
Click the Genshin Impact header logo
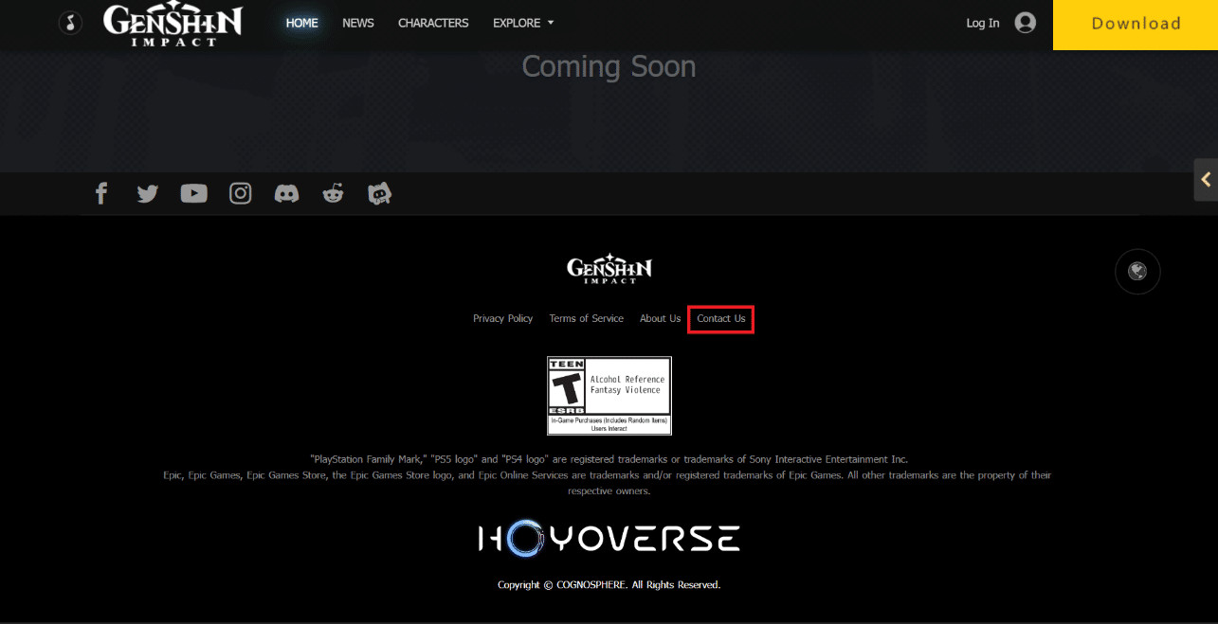pos(173,25)
